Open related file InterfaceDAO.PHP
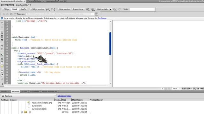 point(23,5)
